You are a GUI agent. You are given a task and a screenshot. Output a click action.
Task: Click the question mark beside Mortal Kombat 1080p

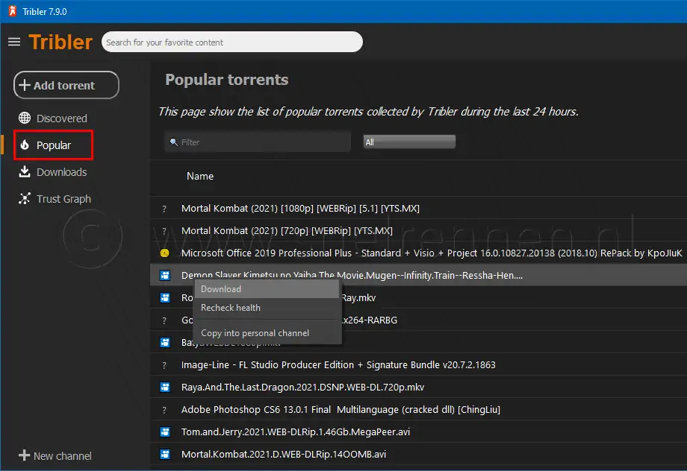(164, 209)
